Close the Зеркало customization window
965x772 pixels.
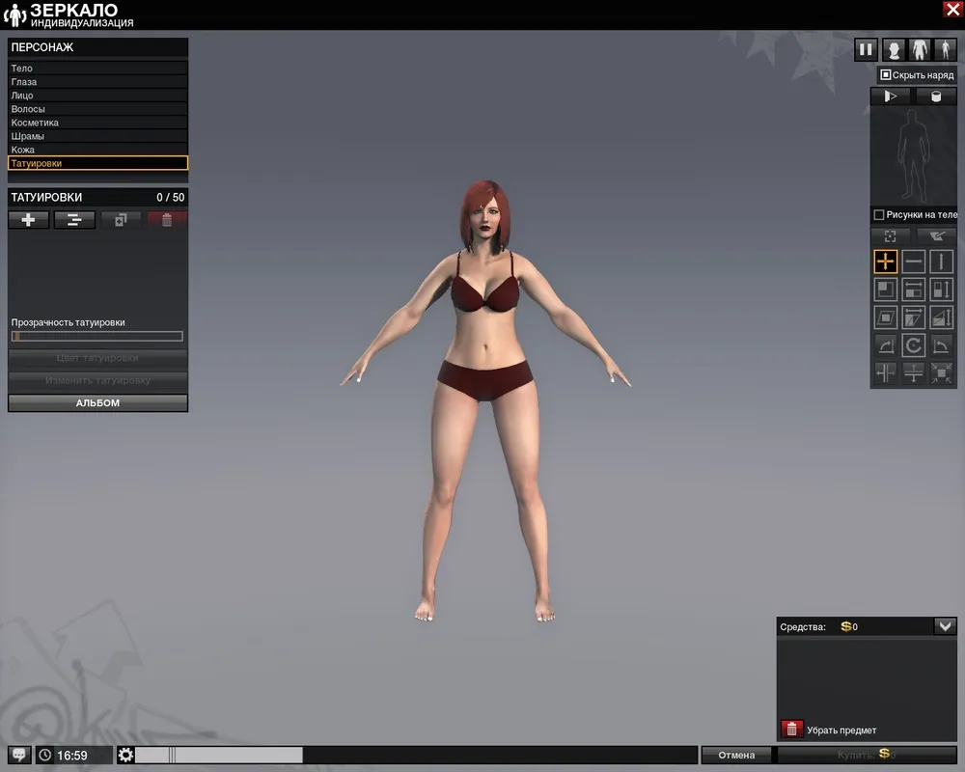click(x=952, y=10)
